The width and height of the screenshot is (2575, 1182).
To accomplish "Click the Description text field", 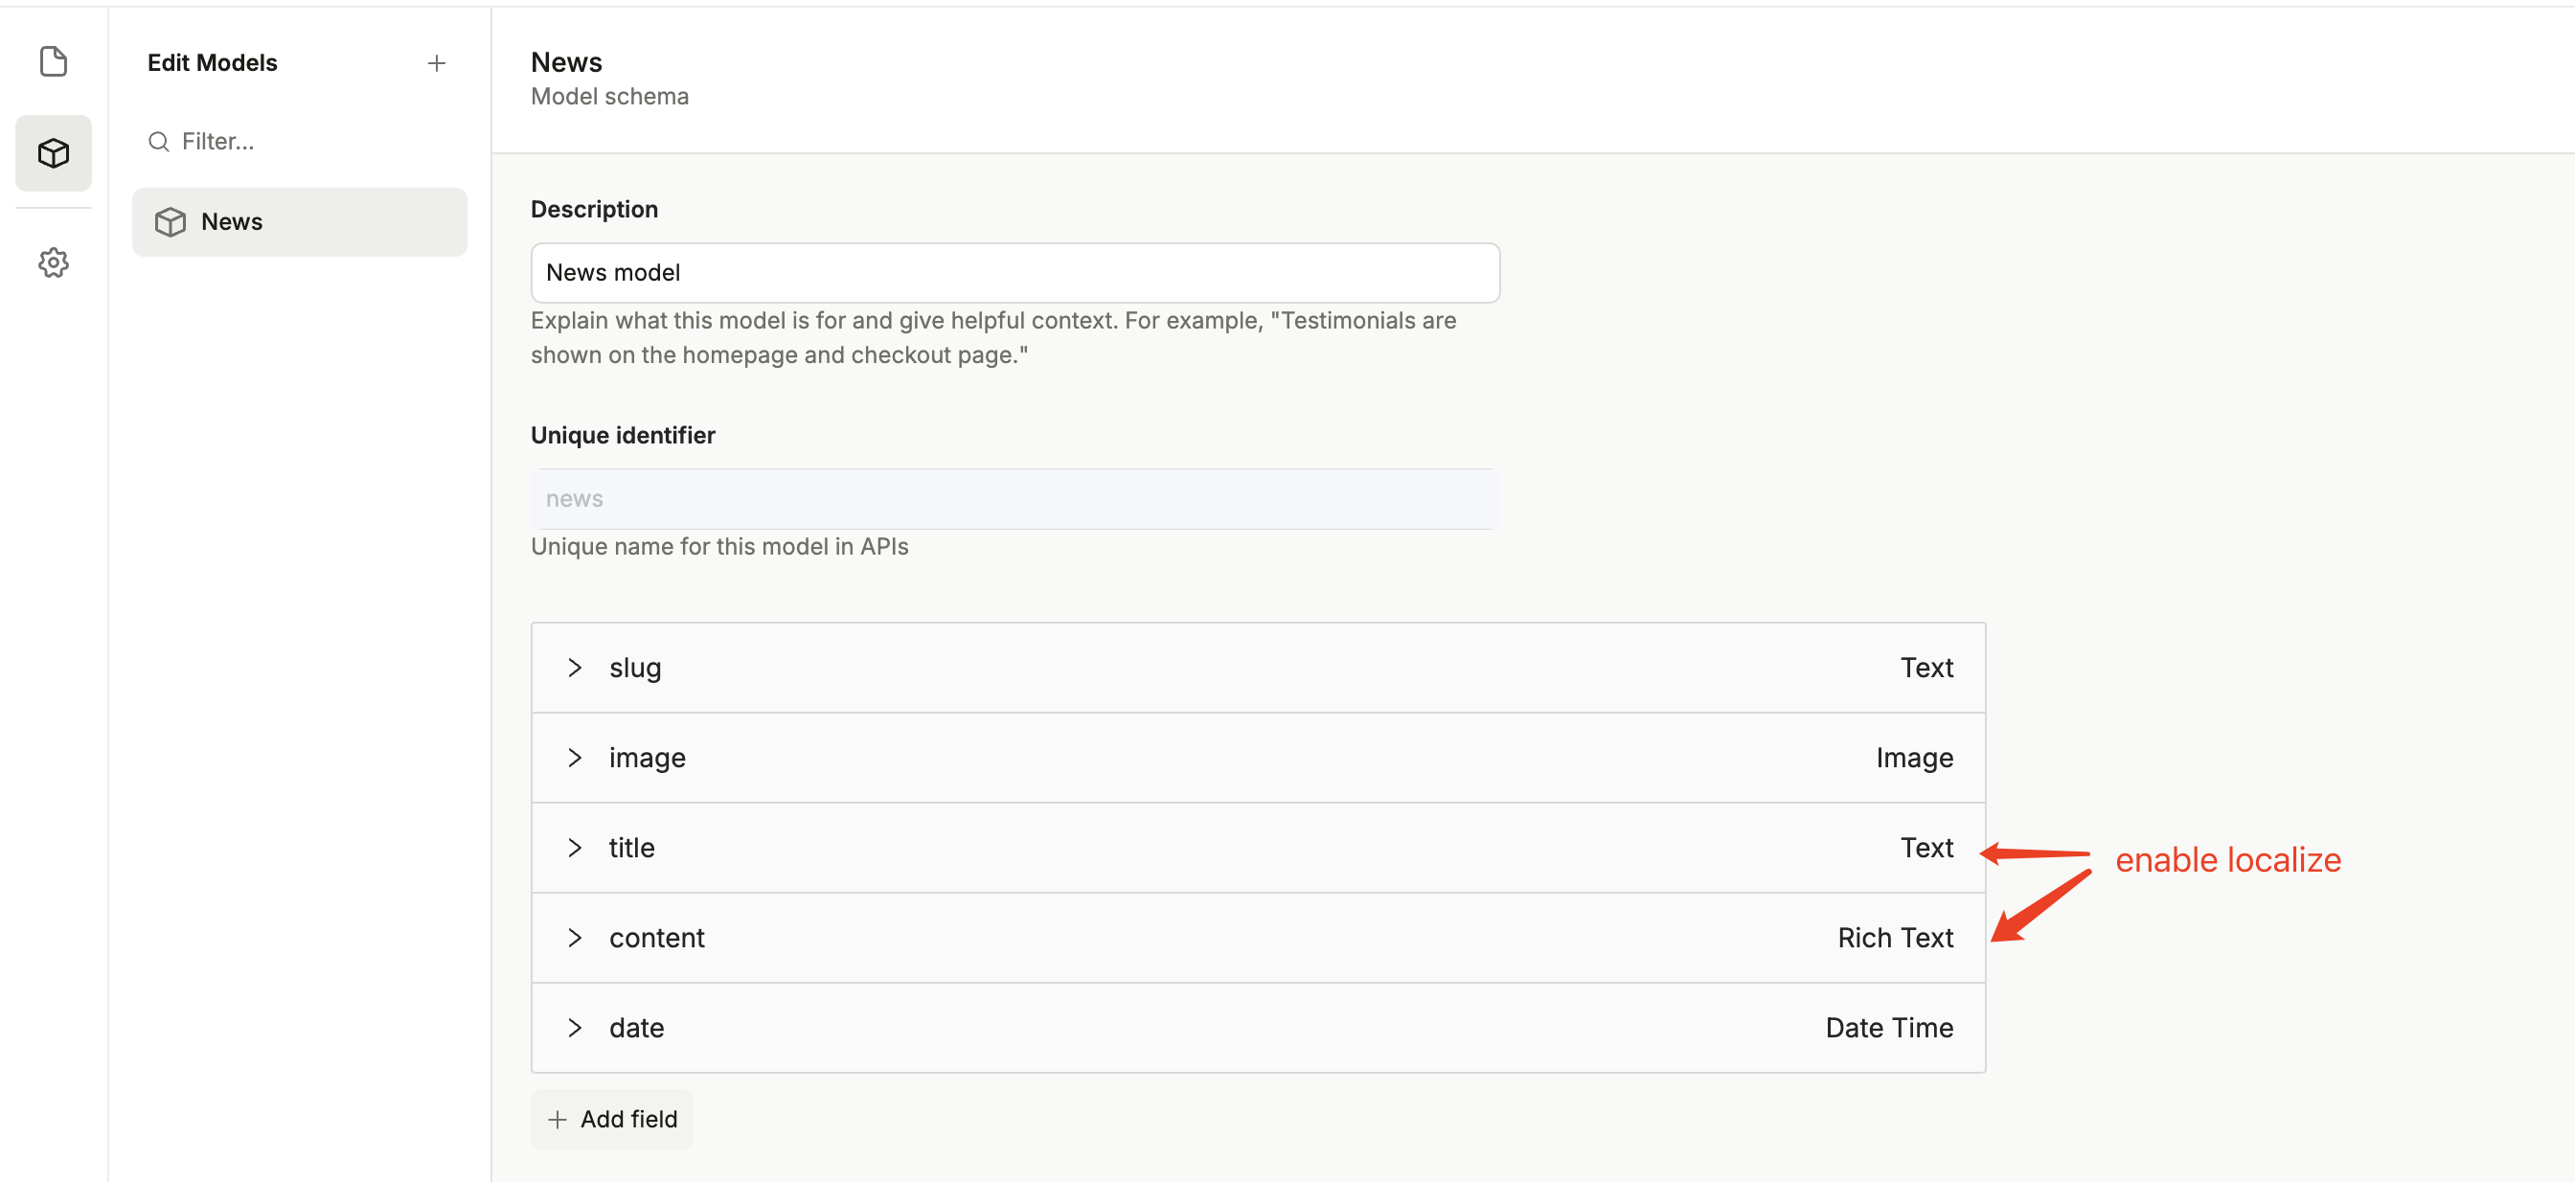I will click(1014, 273).
